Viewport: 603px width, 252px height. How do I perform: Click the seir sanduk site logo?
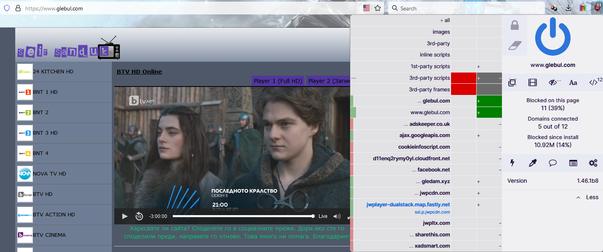[68, 48]
